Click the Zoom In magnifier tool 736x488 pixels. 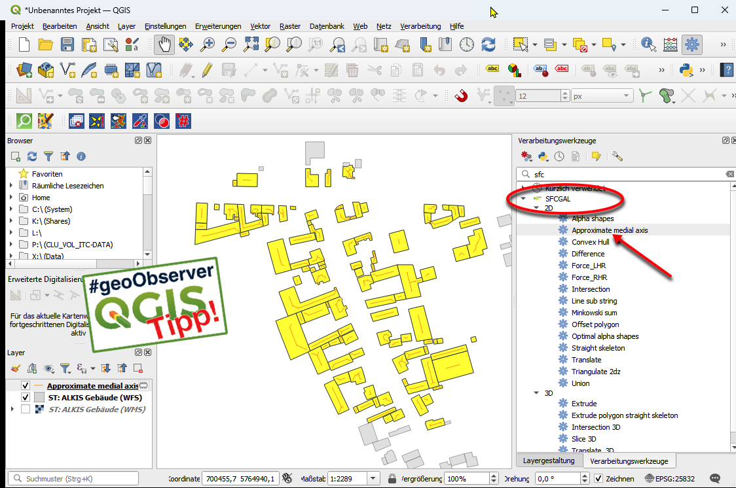point(208,44)
